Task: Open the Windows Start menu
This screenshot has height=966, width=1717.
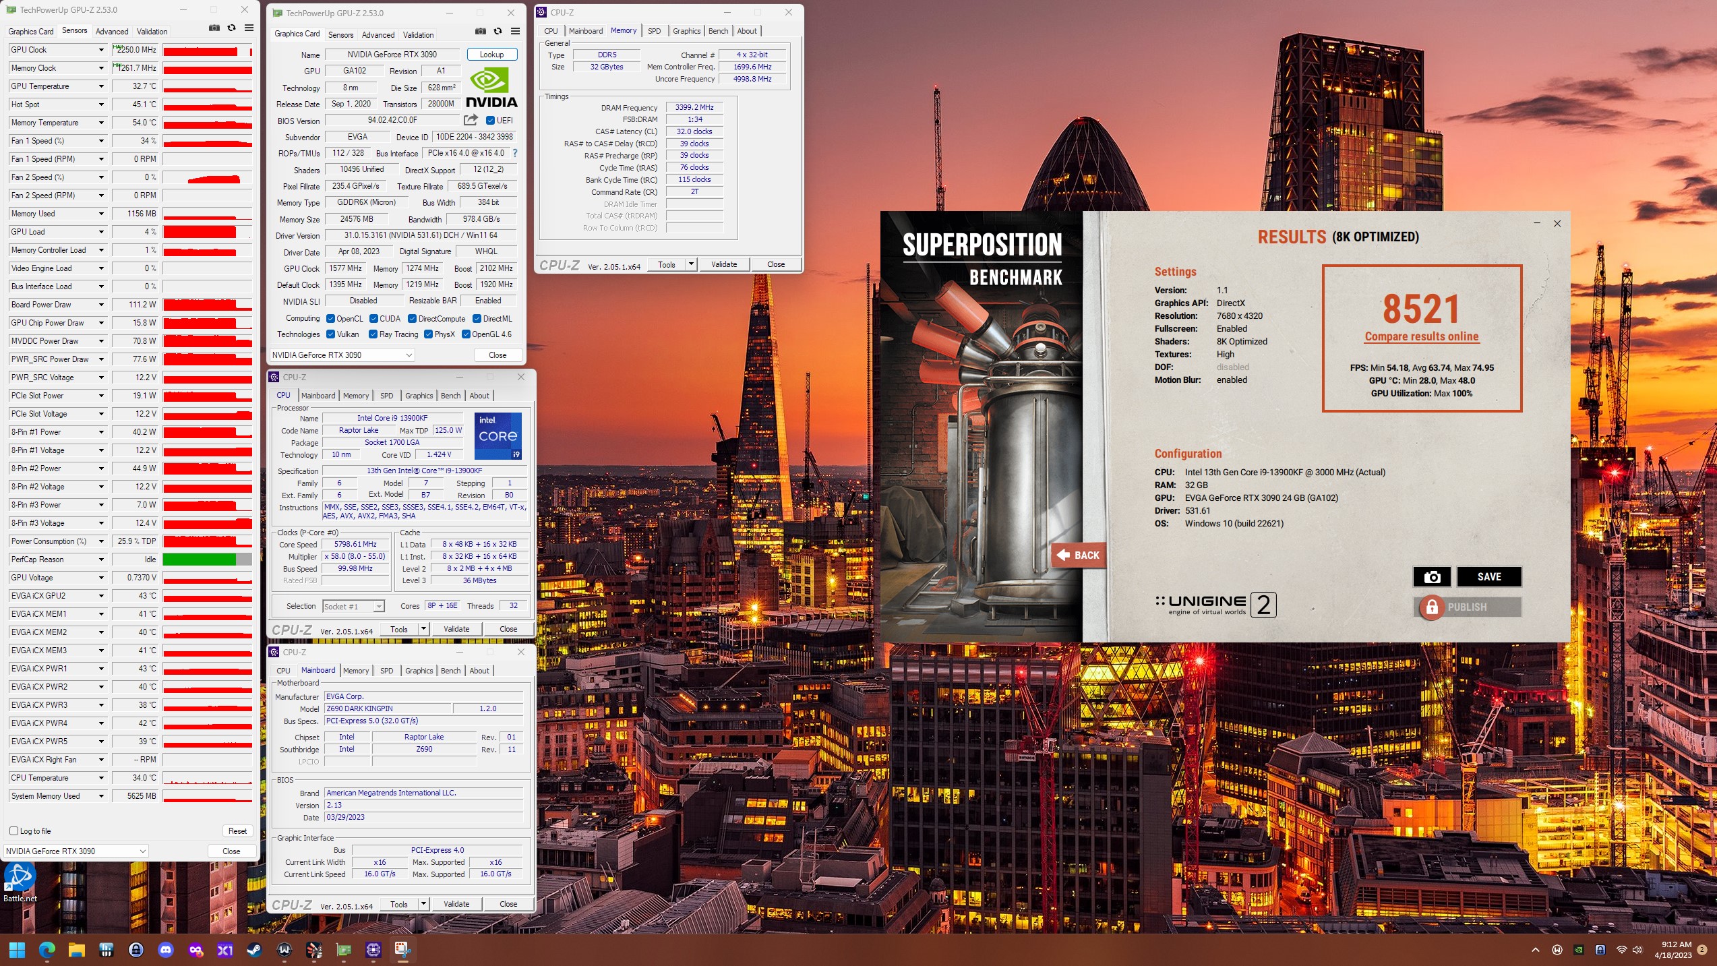Action: tap(18, 950)
